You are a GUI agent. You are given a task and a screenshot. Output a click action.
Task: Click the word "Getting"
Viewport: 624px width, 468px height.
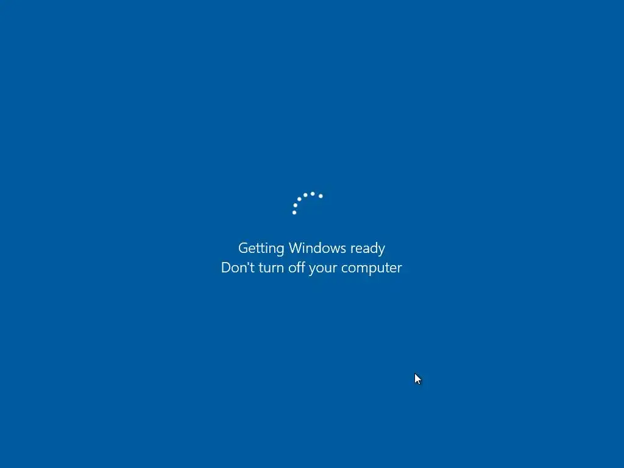[261, 249]
